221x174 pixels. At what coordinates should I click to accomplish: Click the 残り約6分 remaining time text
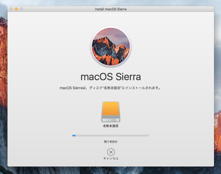[x=111, y=142]
